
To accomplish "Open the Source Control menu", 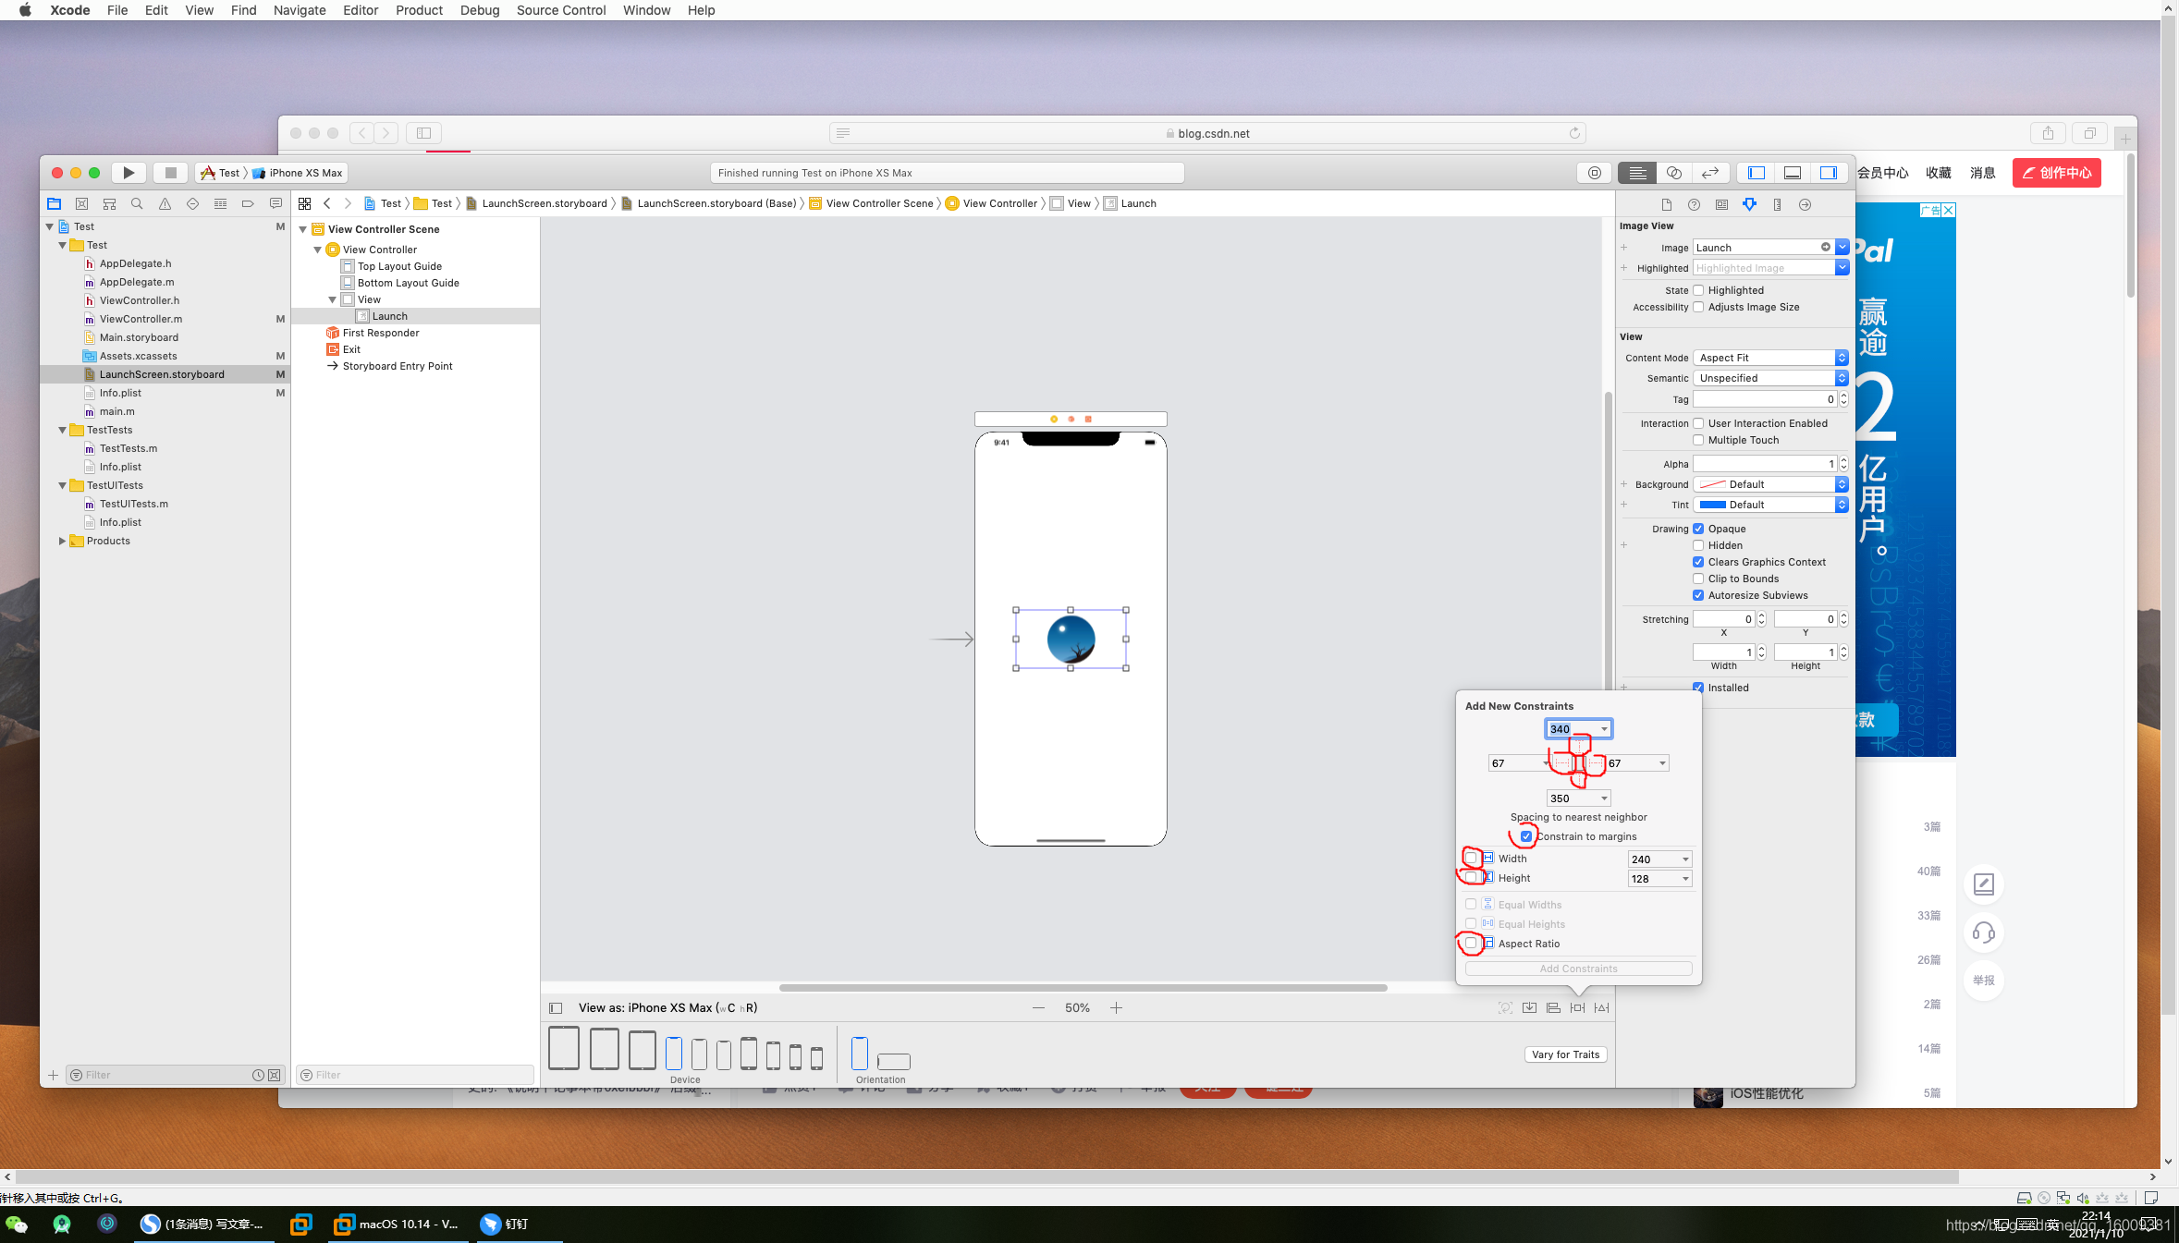I will [x=560, y=10].
